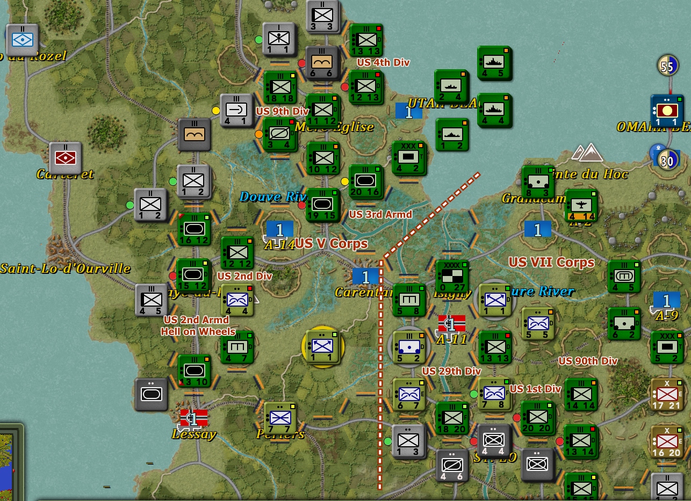Select the tan 17-21 brigade unit
This screenshot has width=691, height=501.
point(666,395)
